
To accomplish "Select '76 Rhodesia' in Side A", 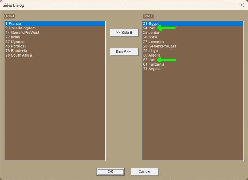I will (55, 51).
